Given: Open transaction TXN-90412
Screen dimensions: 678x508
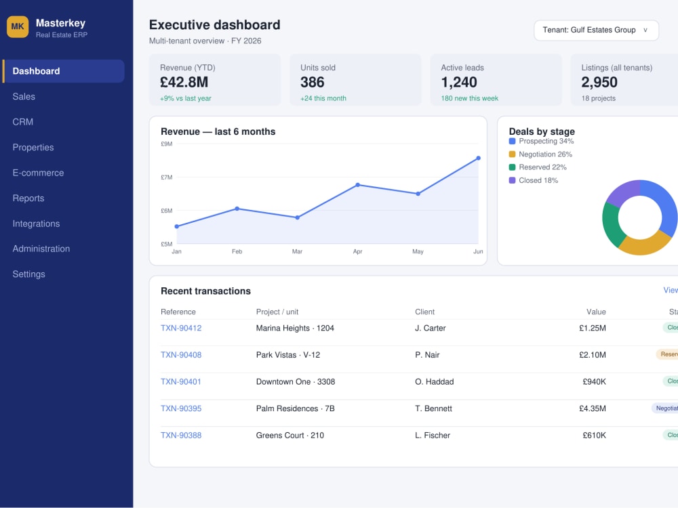Looking at the screenshot, I should [181, 329].
